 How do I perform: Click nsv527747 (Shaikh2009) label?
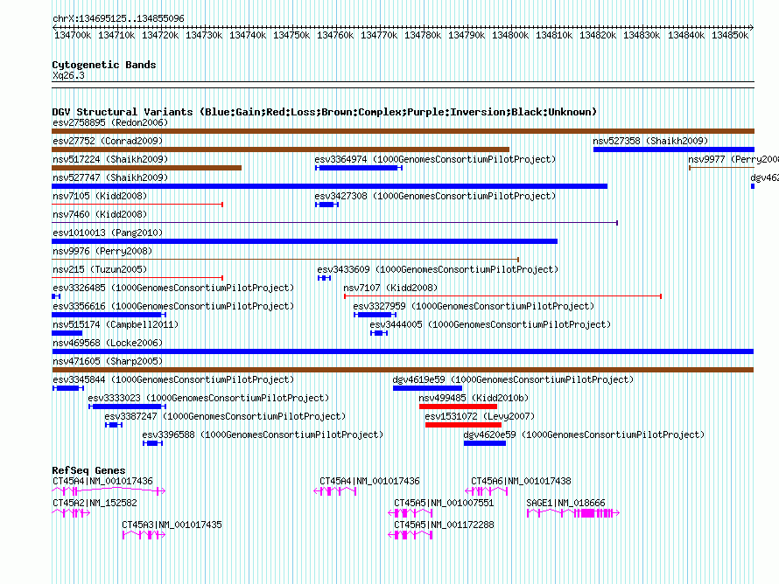110,177
